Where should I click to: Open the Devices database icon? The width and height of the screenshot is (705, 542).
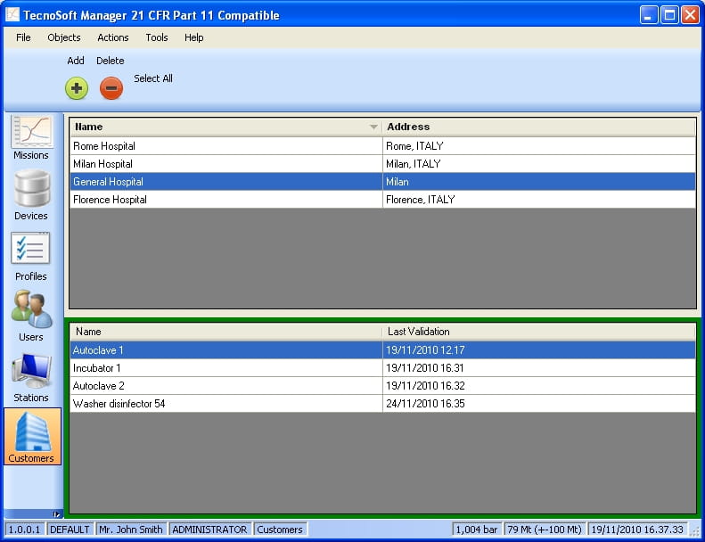pyautogui.click(x=31, y=194)
